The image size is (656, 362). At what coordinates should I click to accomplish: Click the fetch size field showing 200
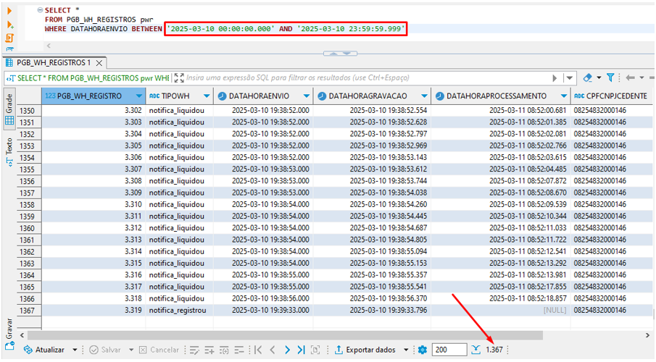[x=449, y=350]
